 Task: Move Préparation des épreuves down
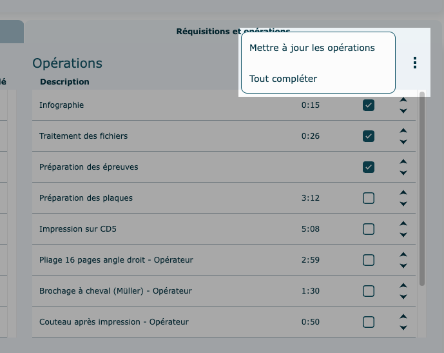click(x=403, y=173)
